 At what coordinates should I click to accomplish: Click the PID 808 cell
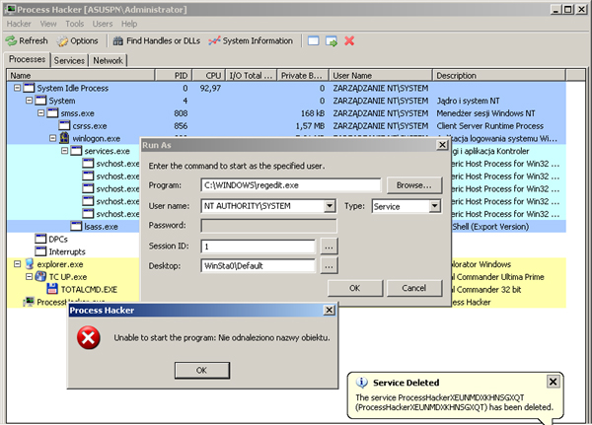pos(181,113)
